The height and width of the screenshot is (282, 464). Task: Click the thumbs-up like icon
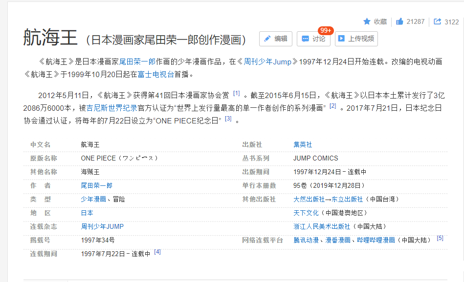point(399,21)
